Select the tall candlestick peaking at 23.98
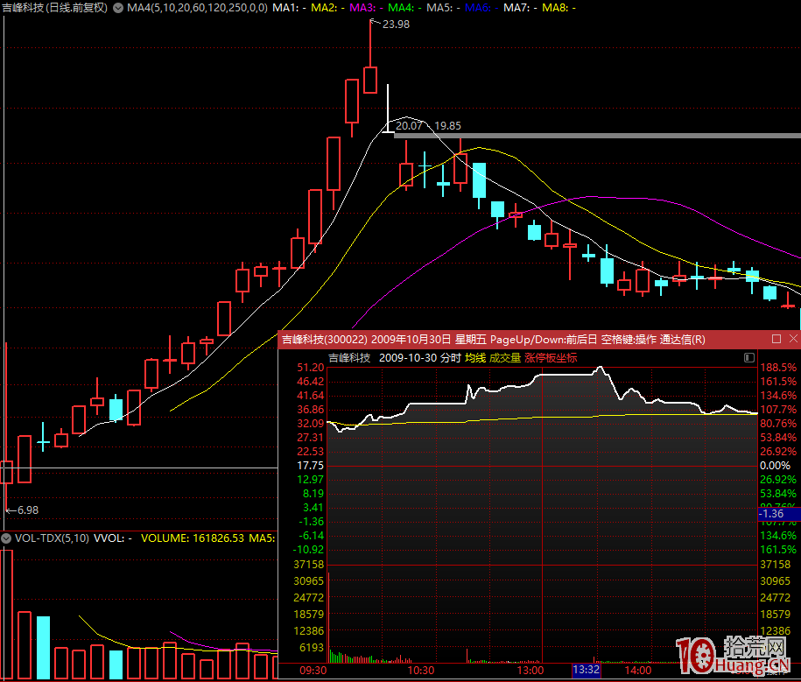 [370, 57]
